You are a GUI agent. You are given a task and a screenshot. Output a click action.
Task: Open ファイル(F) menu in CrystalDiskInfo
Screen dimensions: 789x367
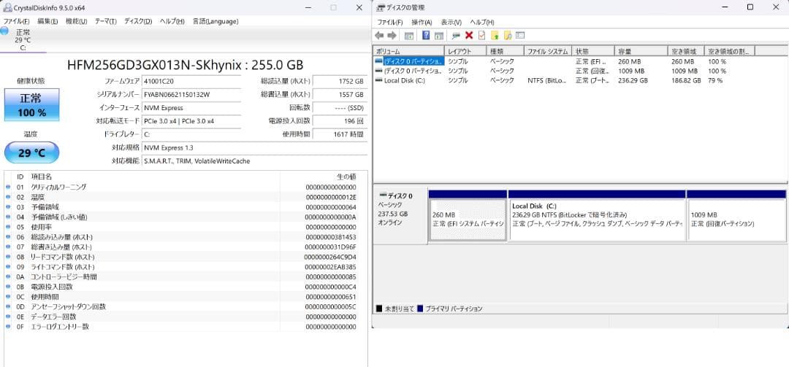[x=16, y=21]
